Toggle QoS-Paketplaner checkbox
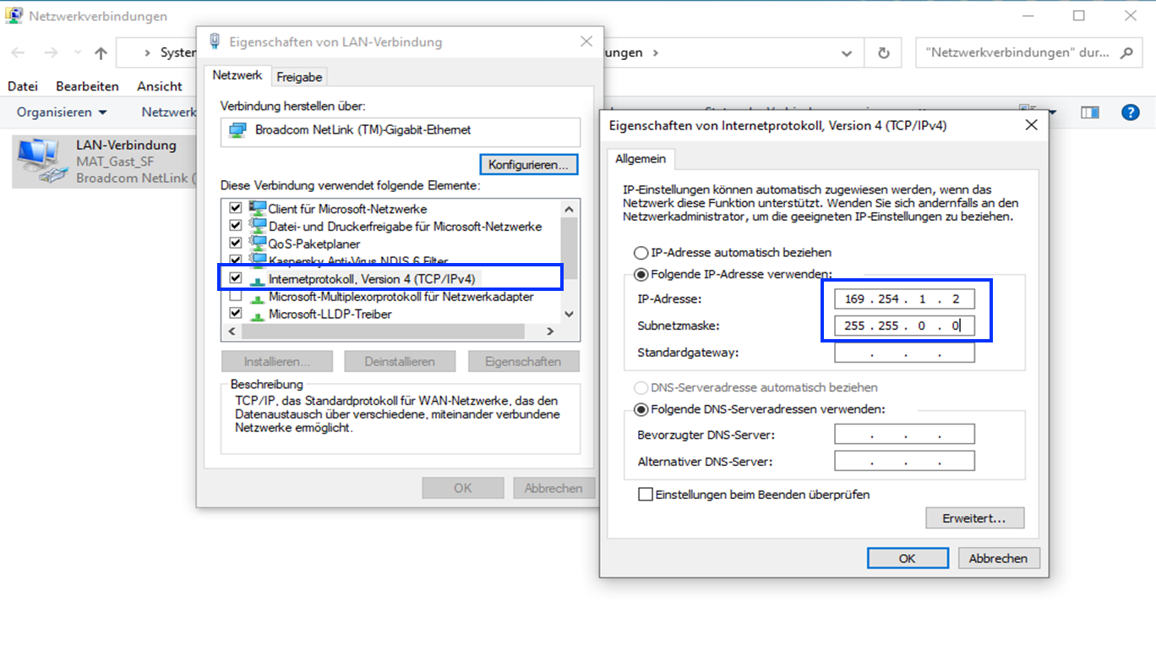The height and width of the screenshot is (652, 1156). pyautogui.click(x=236, y=244)
